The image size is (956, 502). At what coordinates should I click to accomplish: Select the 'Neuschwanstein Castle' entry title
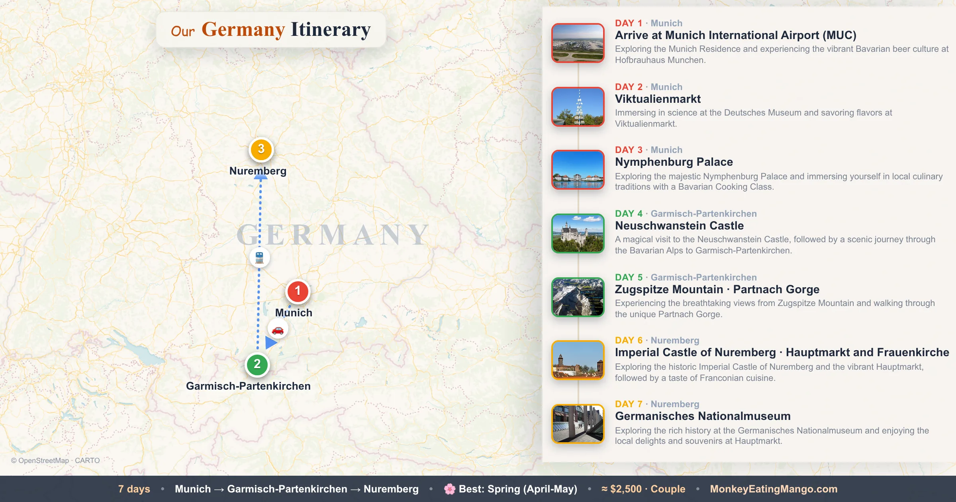pos(679,226)
